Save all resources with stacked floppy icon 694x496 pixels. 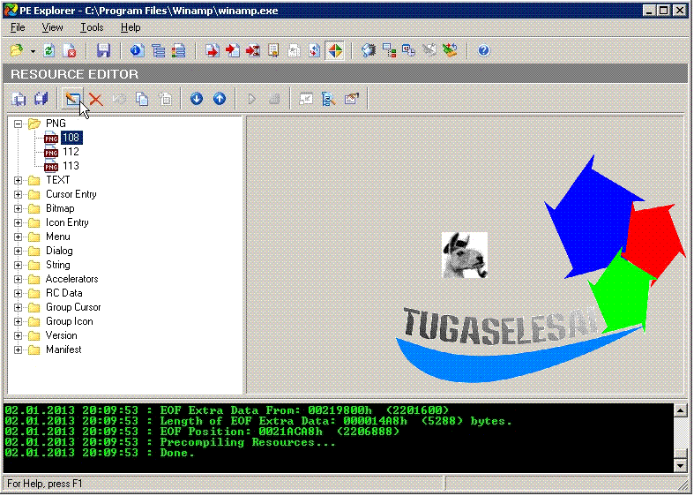(x=41, y=99)
